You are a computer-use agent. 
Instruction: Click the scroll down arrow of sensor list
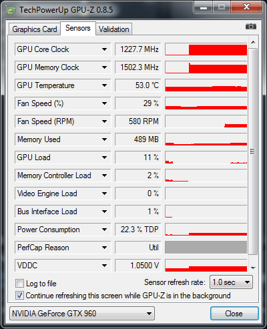pos(253,268)
